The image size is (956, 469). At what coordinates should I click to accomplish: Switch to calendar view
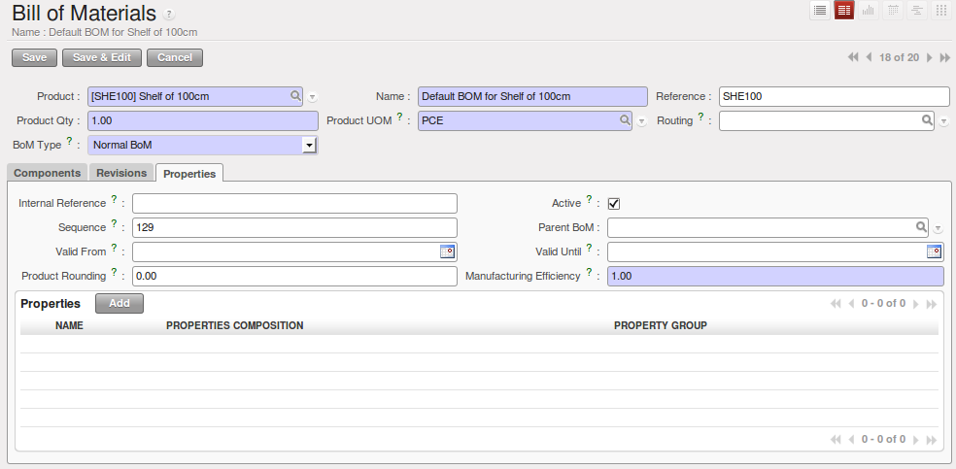tap(893, 11)
